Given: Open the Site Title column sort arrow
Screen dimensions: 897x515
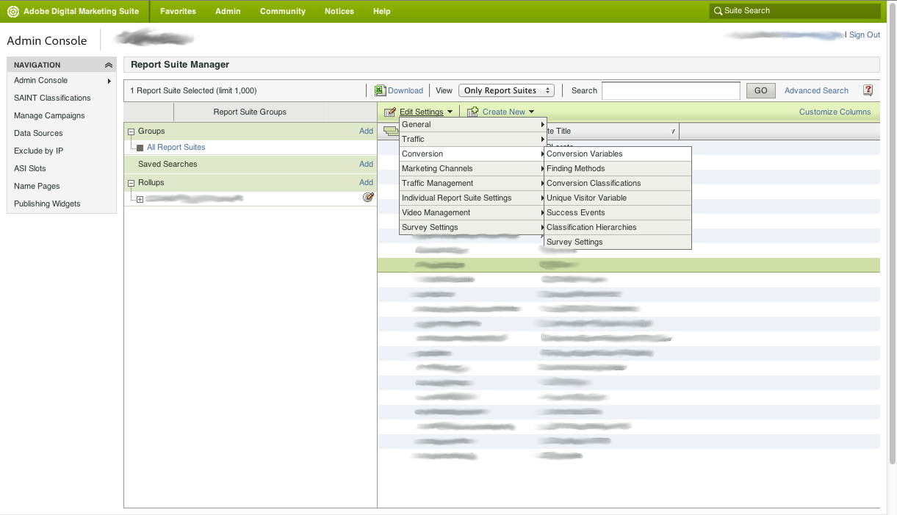Looking at the screenshot, I should pos(674,132).
